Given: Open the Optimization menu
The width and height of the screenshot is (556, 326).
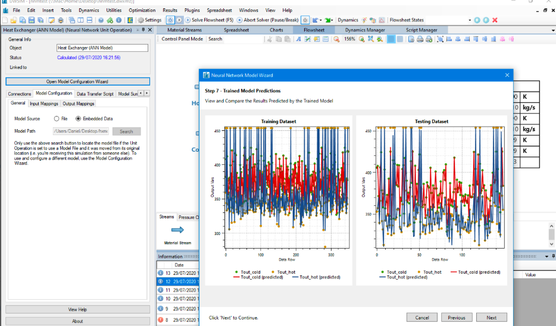Looking at the screenshot, I should coord(142,10).
